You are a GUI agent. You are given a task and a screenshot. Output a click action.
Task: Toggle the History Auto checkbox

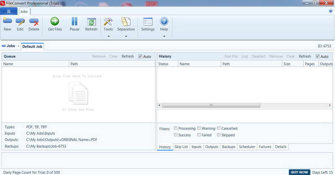coord(318,57)
